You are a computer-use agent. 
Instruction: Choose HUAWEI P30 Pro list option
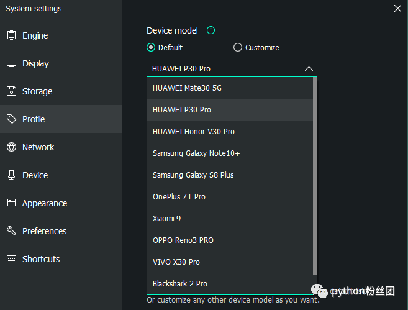click(x=230, y=109)
